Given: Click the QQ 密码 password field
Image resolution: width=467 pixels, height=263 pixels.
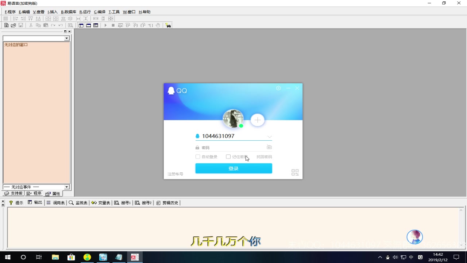Looking at the screenshot, I should click(233, 148).
